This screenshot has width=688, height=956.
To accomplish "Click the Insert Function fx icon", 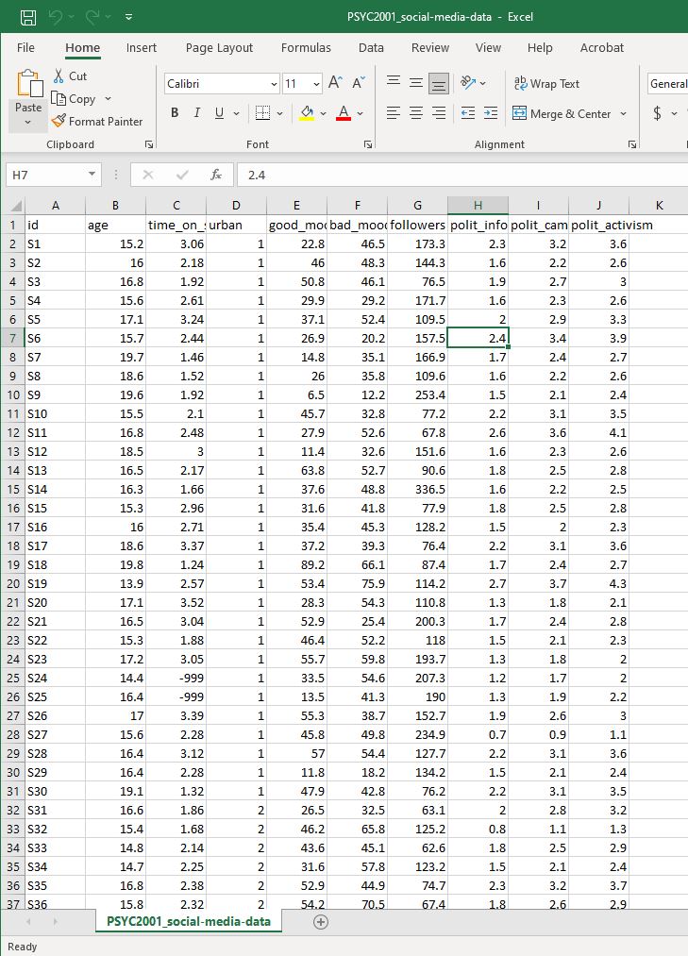I will (215, 175).
